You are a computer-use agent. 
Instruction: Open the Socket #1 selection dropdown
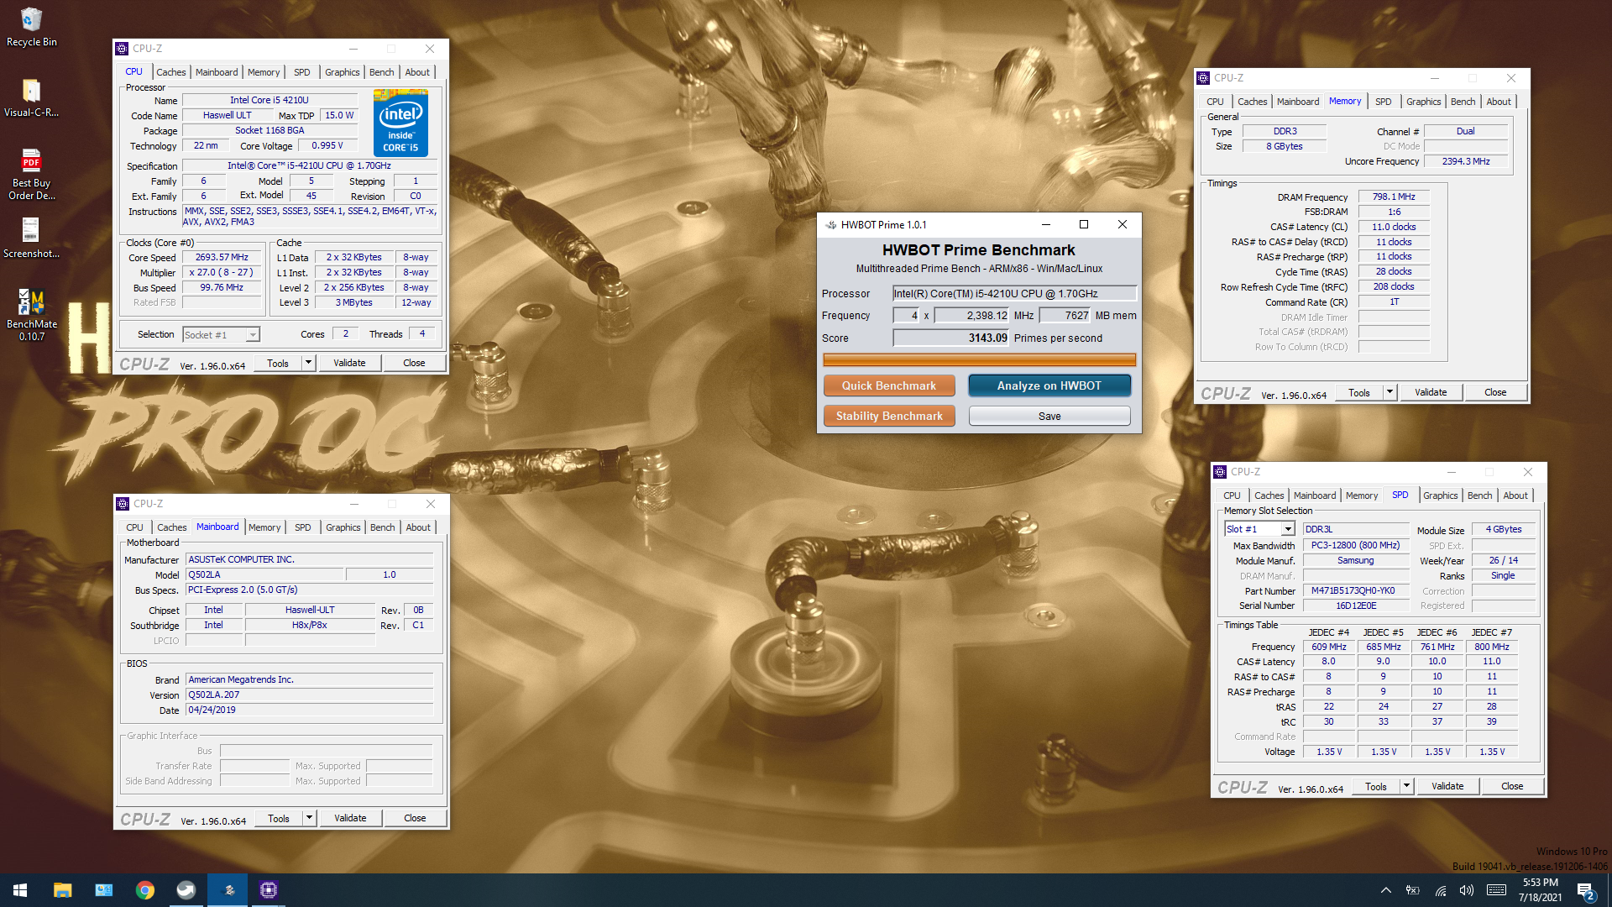pos(222,334)
